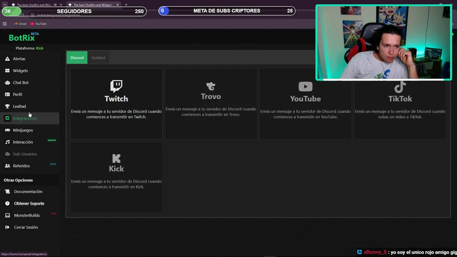This screenshot has width=457, height=257.
Task: Click Cerrar Sesión to log out
Action: tap(30, 227)
